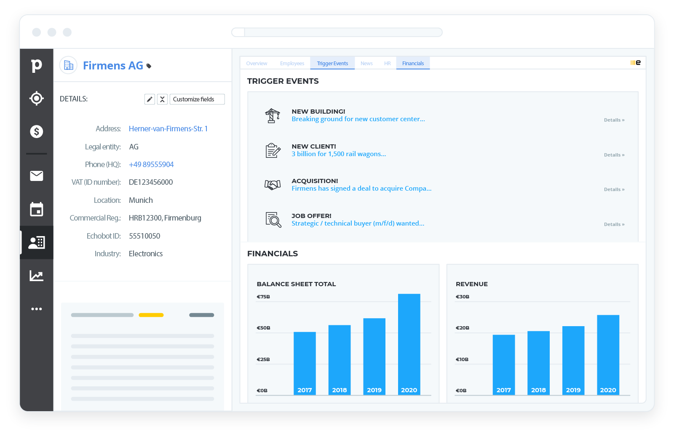Expand Details for the Acquisition event
This screenshot has width=674, height=436.
[x=614, y=189]
